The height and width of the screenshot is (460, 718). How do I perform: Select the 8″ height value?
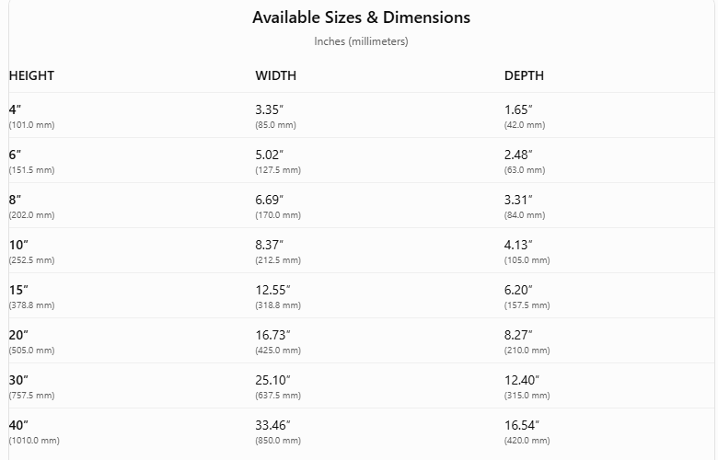pyautogui.click(x=15, y=200)
